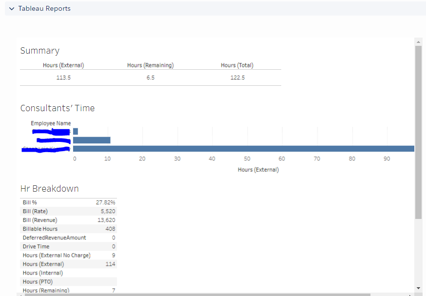The width and height of the screenshot is (426, 296).
Task: Select the Hours (Remaining) row in Hr Breakdown
Action: click(x=68, y=290)
